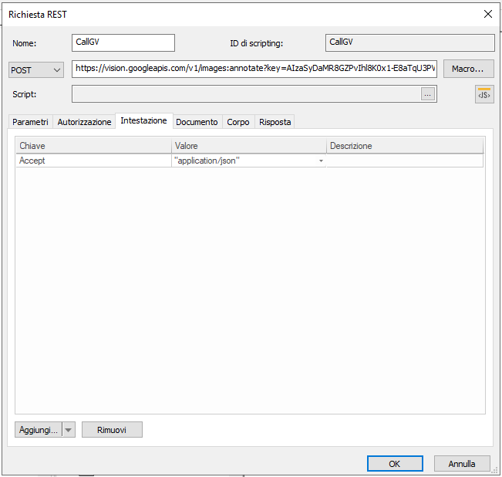Click the Valore column header
The height and width of the screenshot is (477, 502).
249,146
